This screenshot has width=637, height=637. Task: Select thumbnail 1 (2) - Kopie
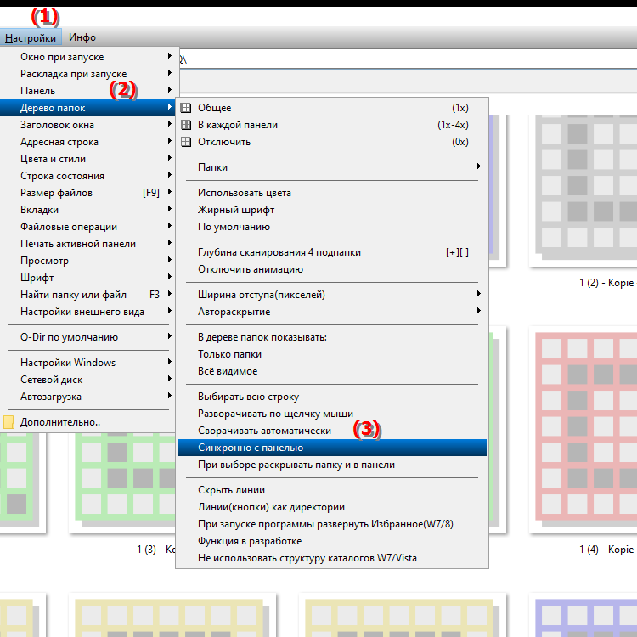pos(583,191)
